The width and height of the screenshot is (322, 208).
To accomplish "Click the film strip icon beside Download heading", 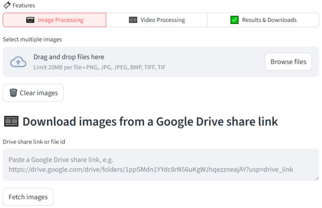I will tap(11, 121).
